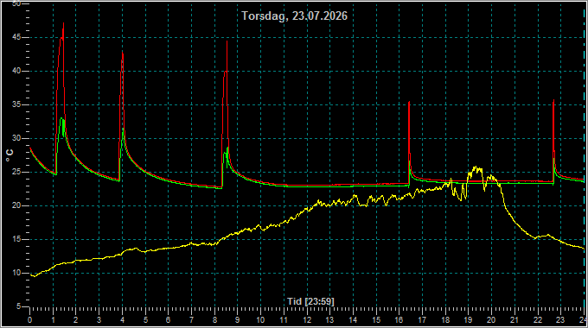
Task: Select hour 18 on the time axis
Action: point(445,320)
